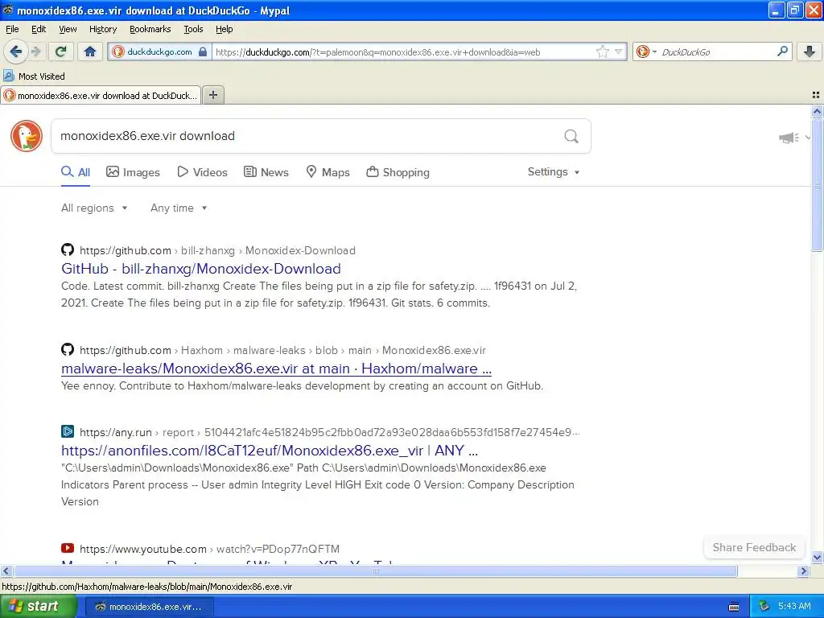Switch to News results
The image size is (824, 618).
pyautogui.click(x=266, y=172)
